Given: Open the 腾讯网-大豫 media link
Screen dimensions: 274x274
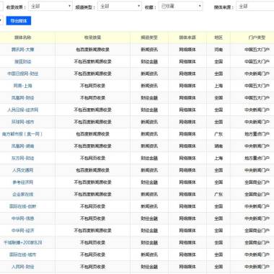Looking at the screenshot, I should [x=22, y=50].
